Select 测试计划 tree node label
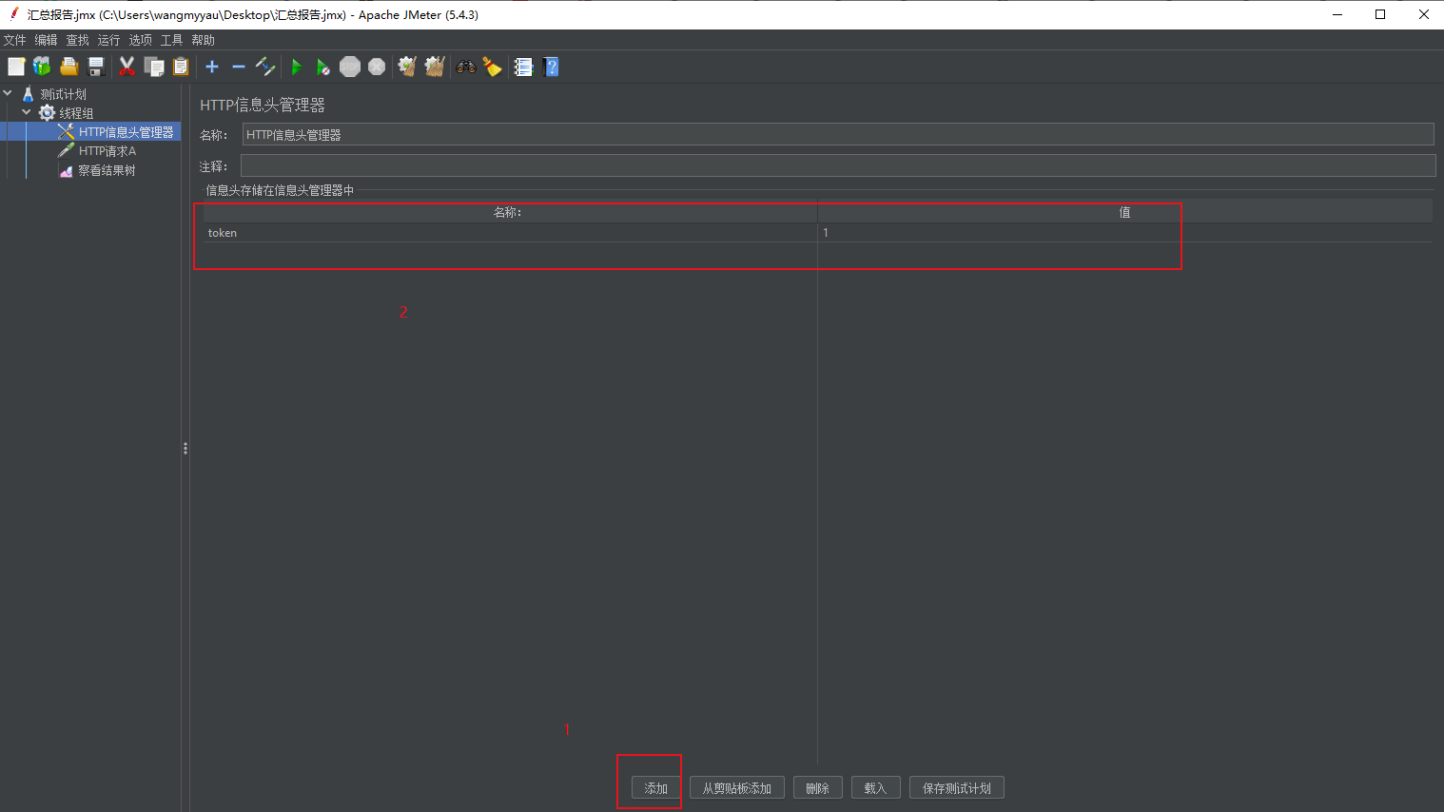 coord(63,94)
